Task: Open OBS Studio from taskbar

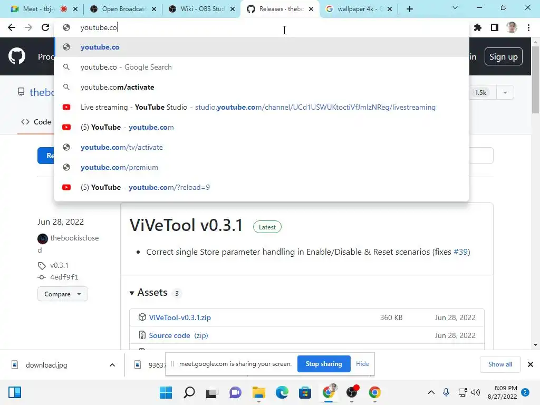Action: coord(352,392)
